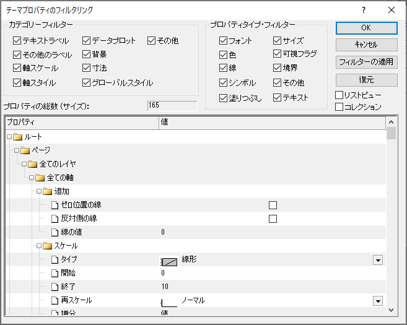Toggle 線 property type checkbox

tap(223, 68)
